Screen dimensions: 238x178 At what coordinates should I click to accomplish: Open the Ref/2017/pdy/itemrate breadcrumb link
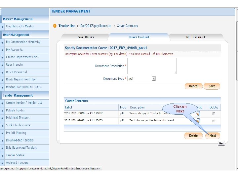pyautogui.click(x=96, y=26)
